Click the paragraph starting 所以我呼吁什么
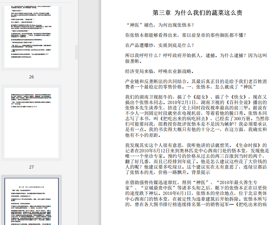This screenshot has width=271, height=225. [x=196, y=58]
